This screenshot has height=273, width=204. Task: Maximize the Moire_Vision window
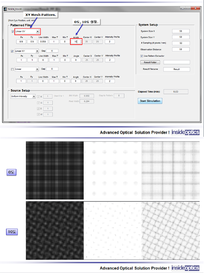(188, 9)
